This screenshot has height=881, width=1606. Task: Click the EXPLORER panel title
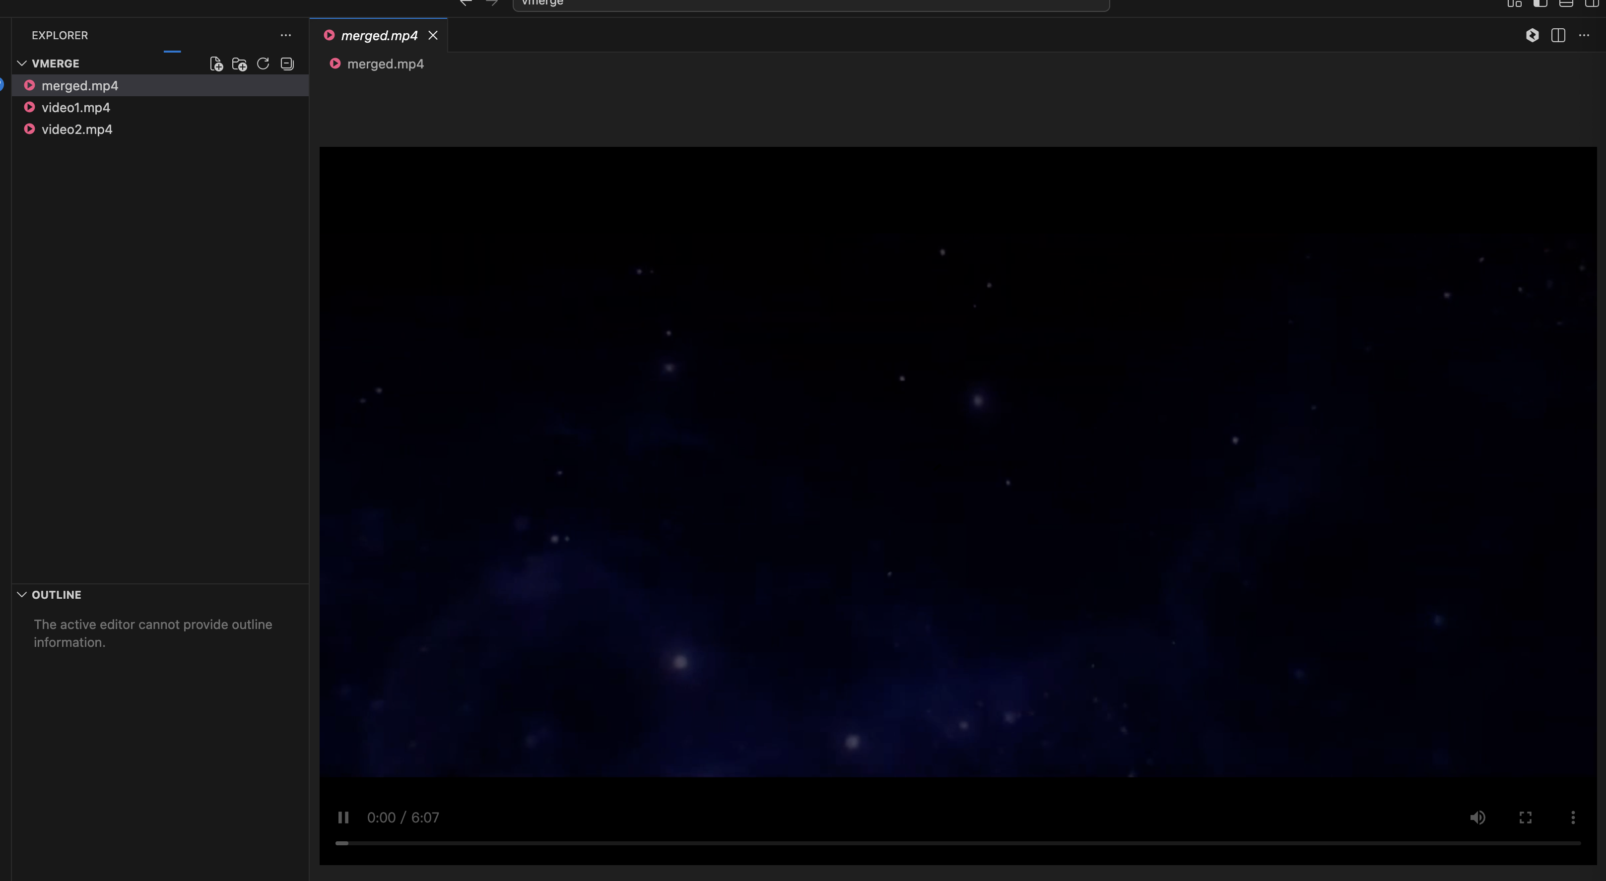60,36
